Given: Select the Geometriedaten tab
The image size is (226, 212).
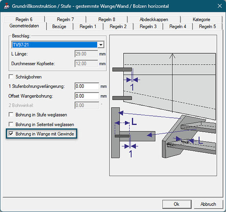Looking at the screenshot, I should [x=24, y=26].
